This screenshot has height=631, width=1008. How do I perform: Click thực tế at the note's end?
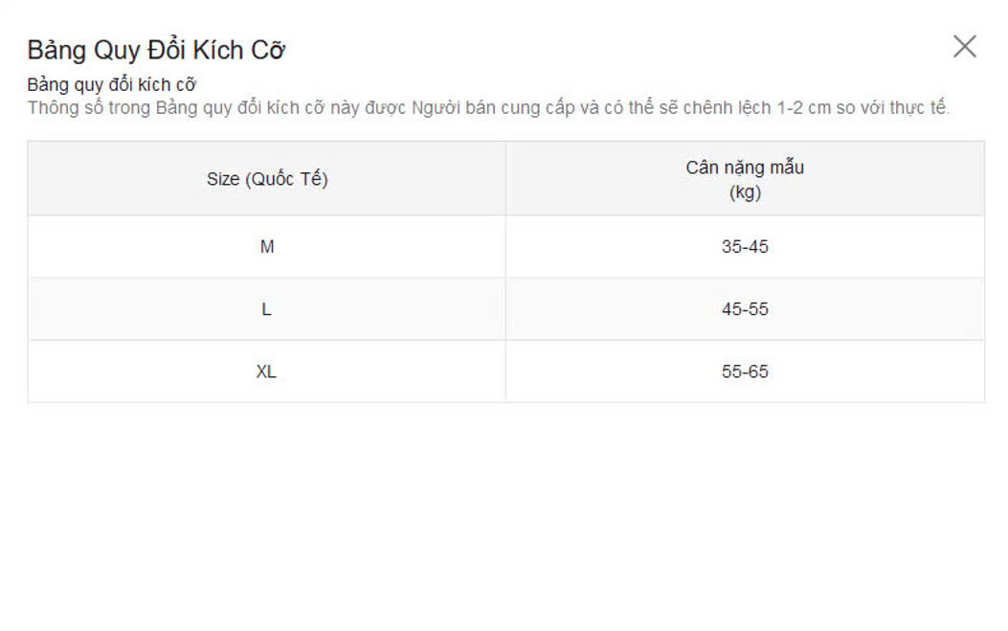[x=919, y=107]
